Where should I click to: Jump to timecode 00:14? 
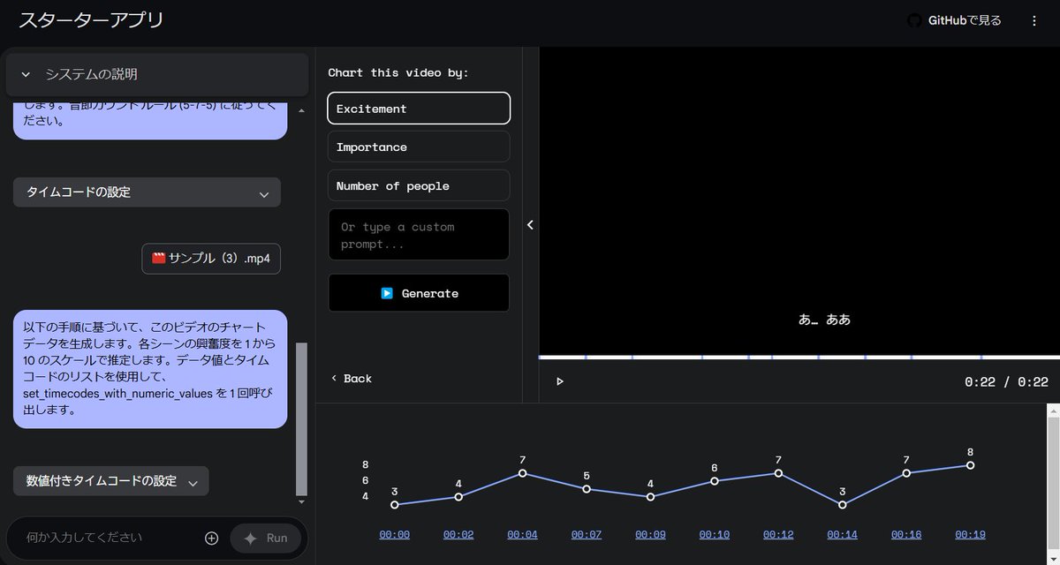843,534
